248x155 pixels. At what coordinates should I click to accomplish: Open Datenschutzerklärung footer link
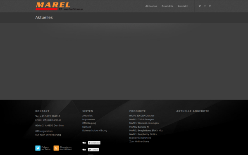pyautogui.click(x=95, y=131)
